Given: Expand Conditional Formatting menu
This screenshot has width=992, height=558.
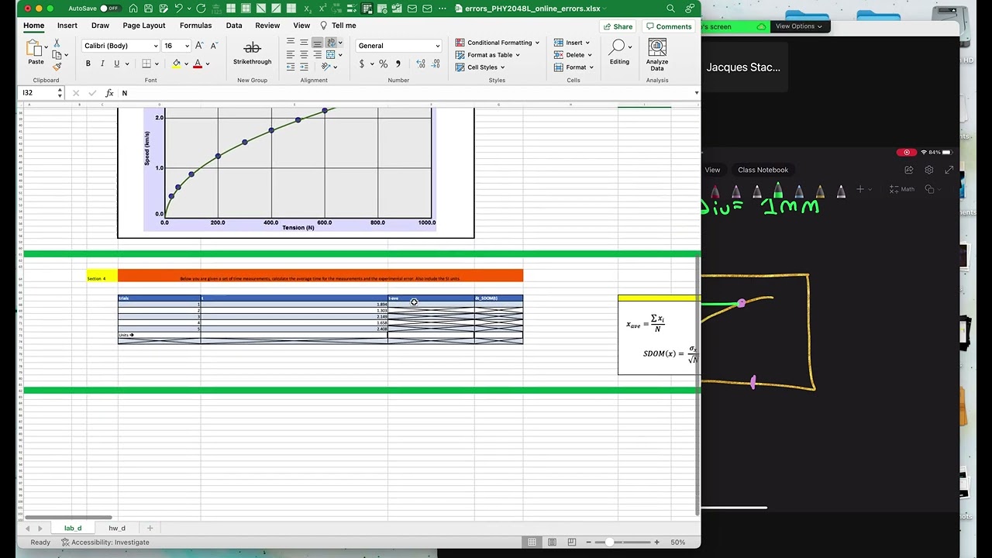Looking at the screenshot, I should pos(498,43).
